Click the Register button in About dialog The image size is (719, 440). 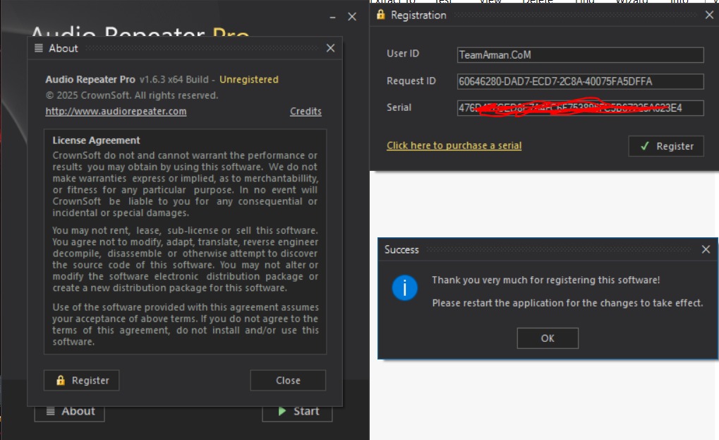point(82,381)
